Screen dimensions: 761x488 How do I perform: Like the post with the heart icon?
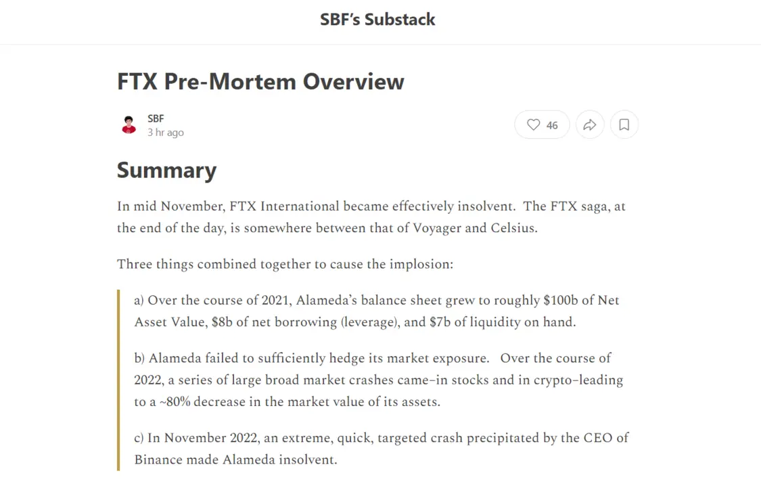click(534, 125)
